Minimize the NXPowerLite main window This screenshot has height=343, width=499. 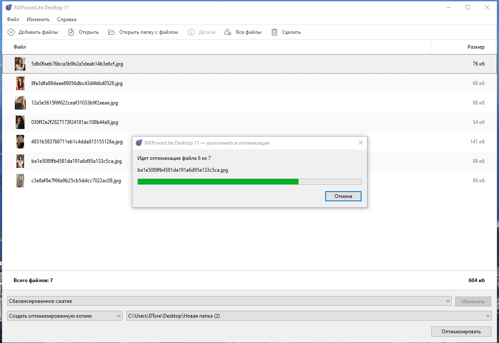pyautogui.click(x=449, y=7)
